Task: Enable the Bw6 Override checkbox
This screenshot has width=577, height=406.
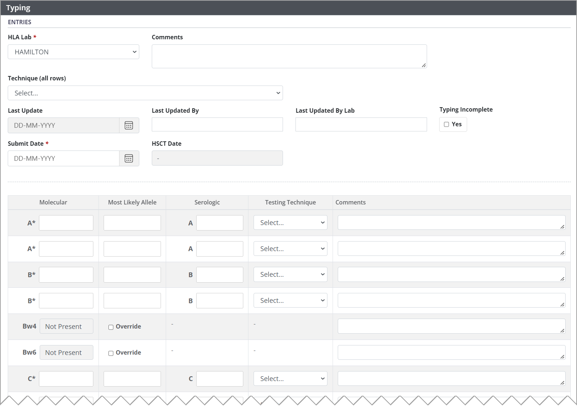Action: click(111, 353)
